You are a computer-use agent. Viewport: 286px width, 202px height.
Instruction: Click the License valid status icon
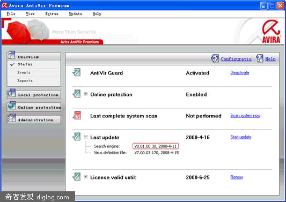coord(76,177)
